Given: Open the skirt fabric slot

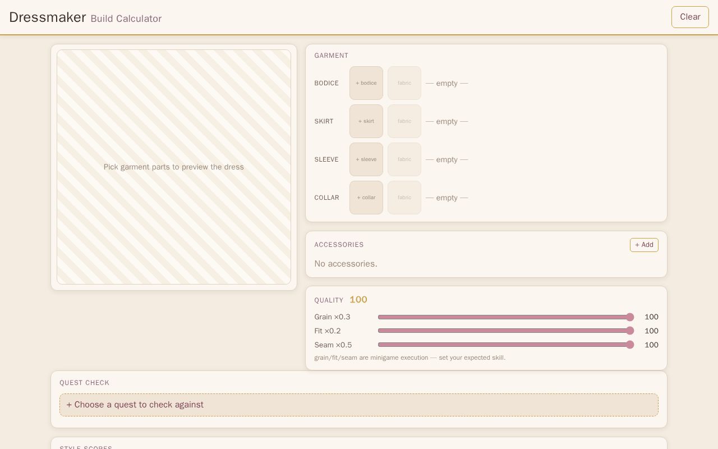Looking at the screenshot, I should (x=404, y=121).
